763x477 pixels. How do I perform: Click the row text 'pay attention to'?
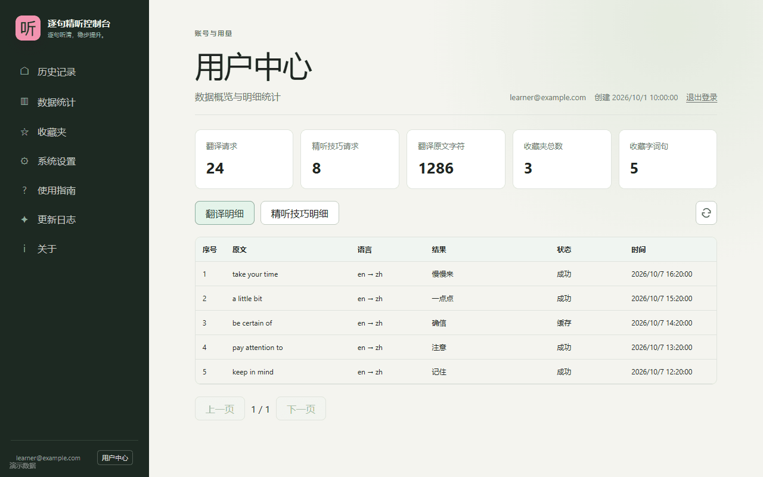pyautogui.click(x=258, y=348)
